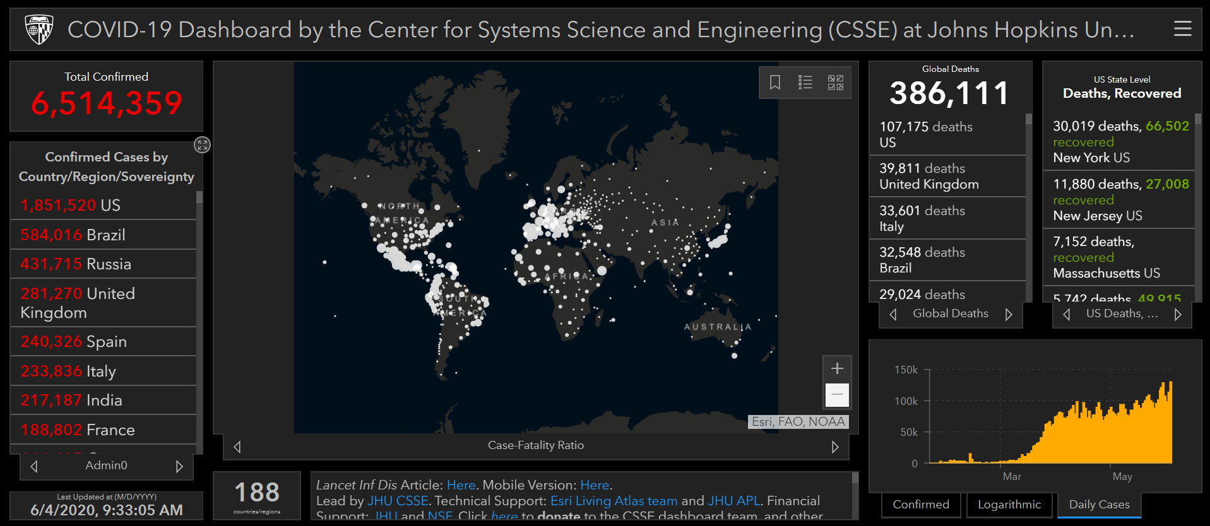Go to next Global Deaths list
Viewport: 1210px width, 526px height.
pos(1009,314)
